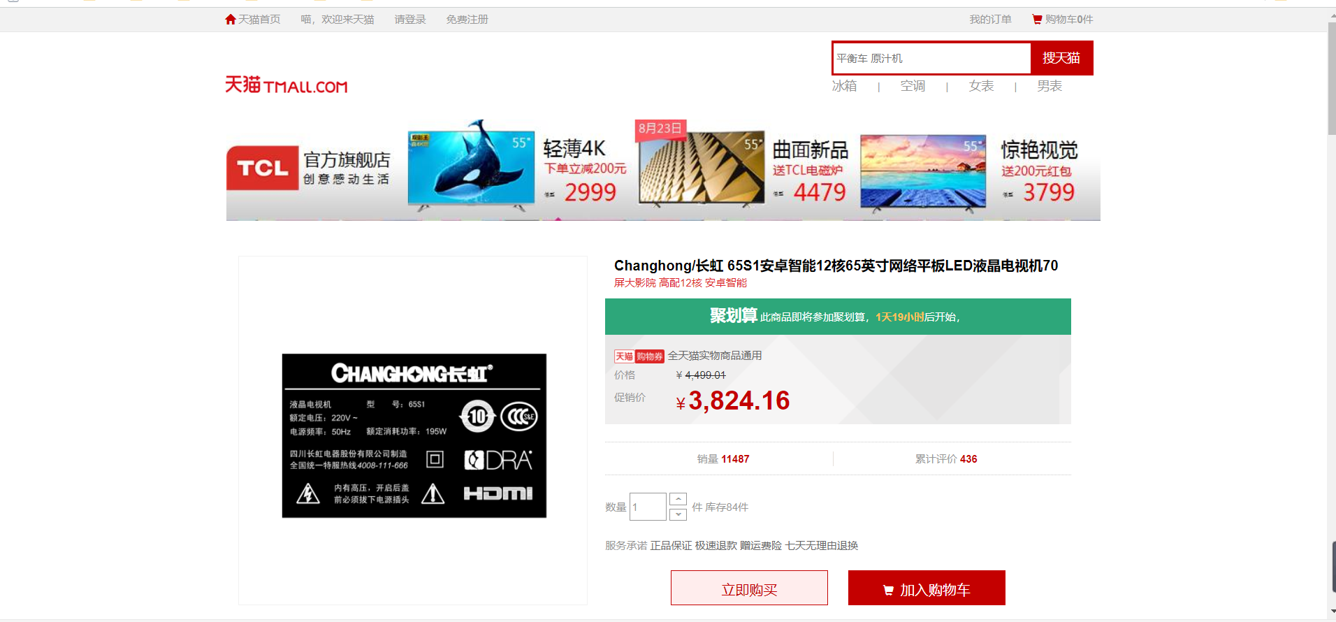Image resolution: width=1336 pixels, height=622 pixels.
Task: Open 我的订单 my orders link
Action: (x=990, y=20)
